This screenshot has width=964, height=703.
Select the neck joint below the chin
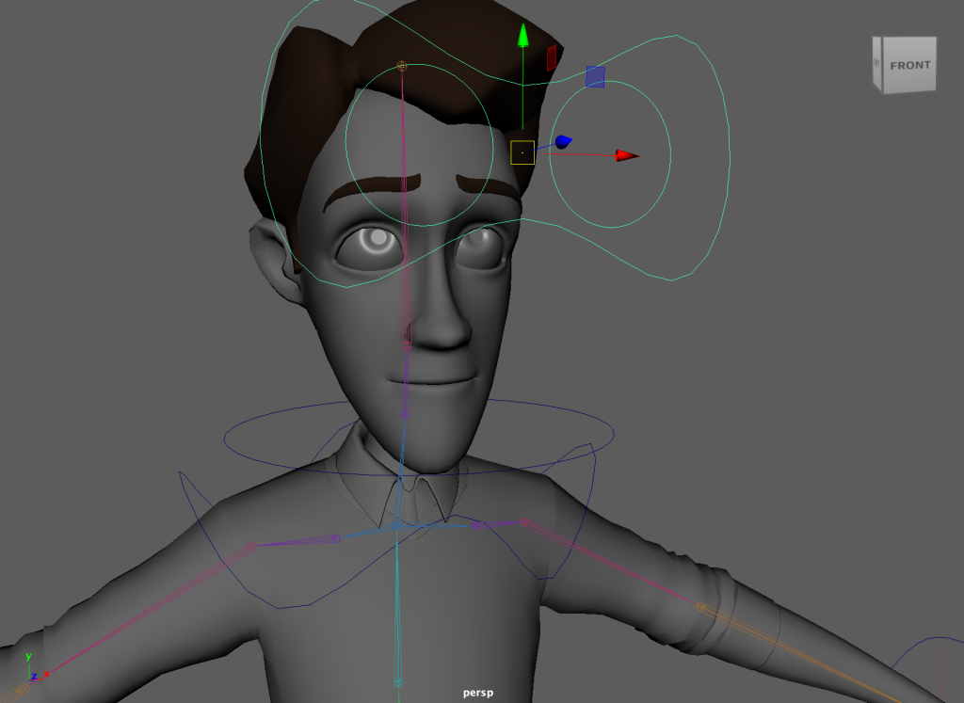pyautogui.click(x=406, y=414)
